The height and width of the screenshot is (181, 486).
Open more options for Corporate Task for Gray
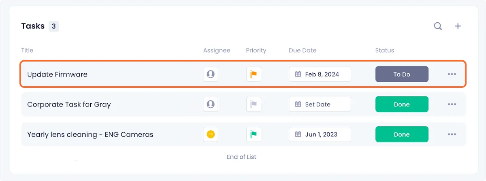pos(452,104)
